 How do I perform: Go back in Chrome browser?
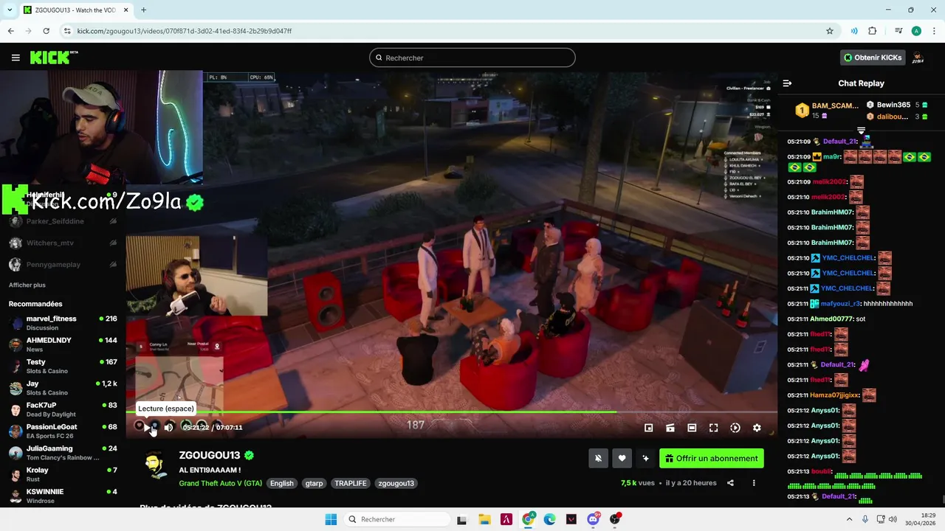11,31
